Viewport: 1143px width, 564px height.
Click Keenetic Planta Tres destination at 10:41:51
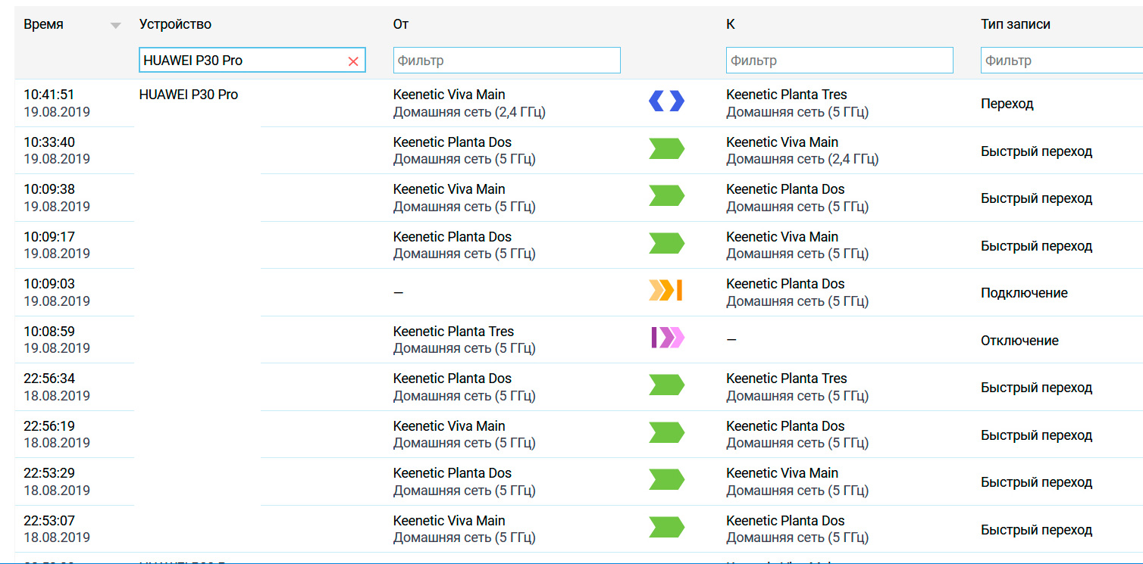(786, 95)
